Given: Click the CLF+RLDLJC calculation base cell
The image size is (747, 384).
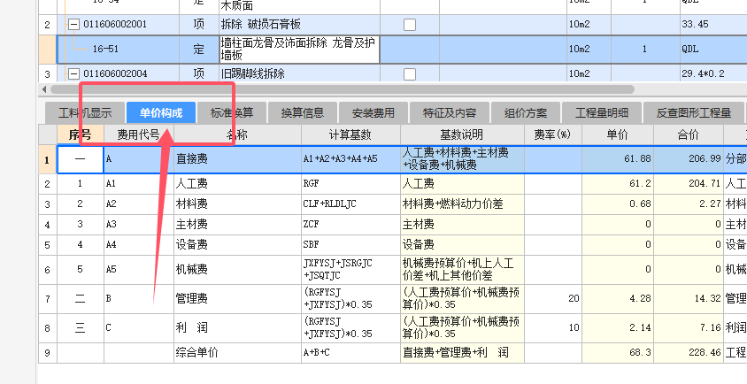Looking at the screenshot, I should click(350, 204).
